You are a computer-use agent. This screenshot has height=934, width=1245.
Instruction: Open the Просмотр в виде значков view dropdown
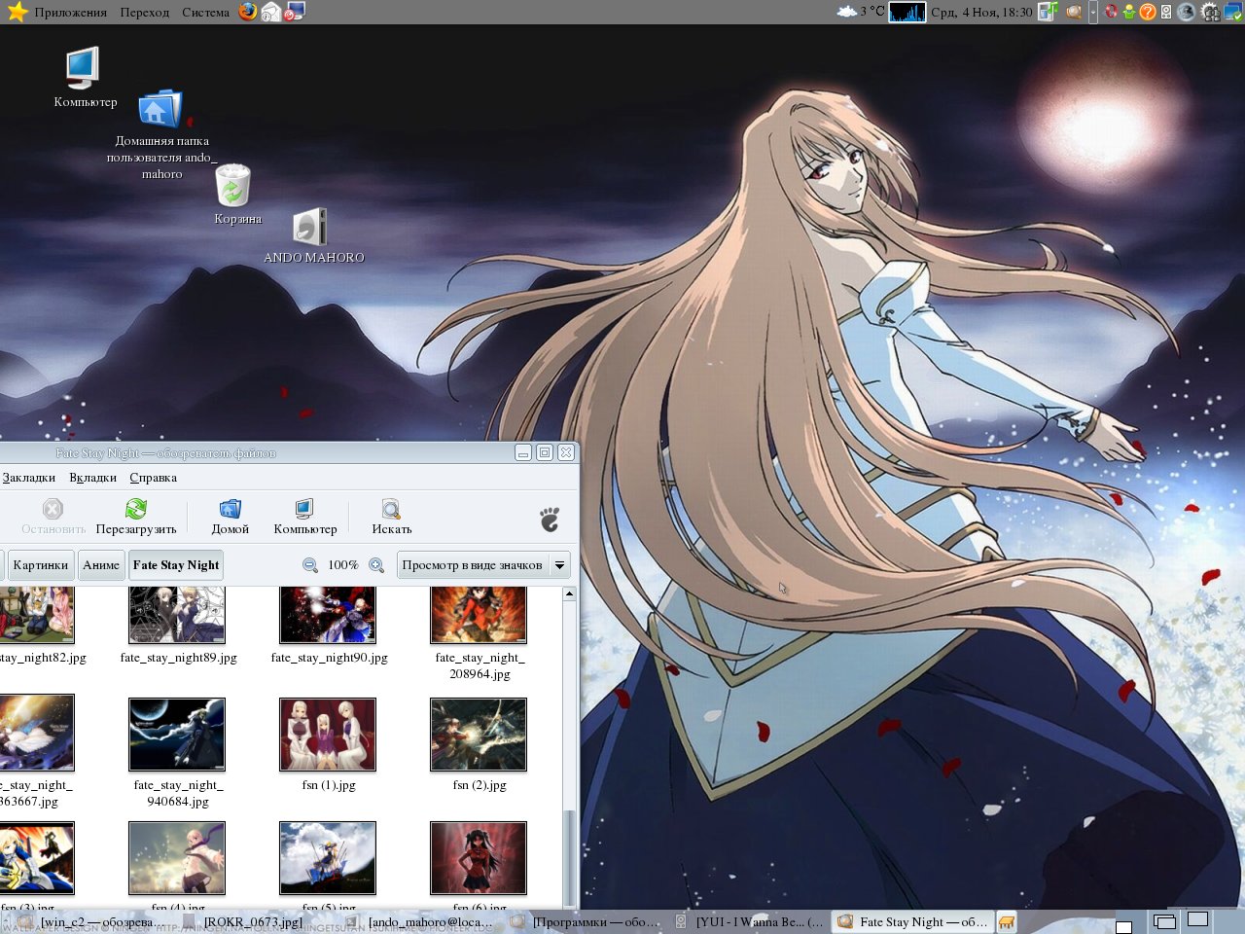tap(483, 565)
